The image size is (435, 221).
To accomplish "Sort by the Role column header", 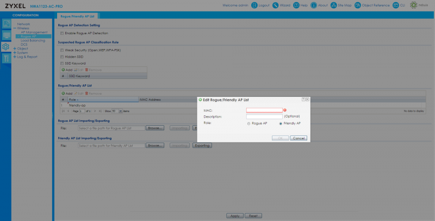I will (x=103, y=100).
